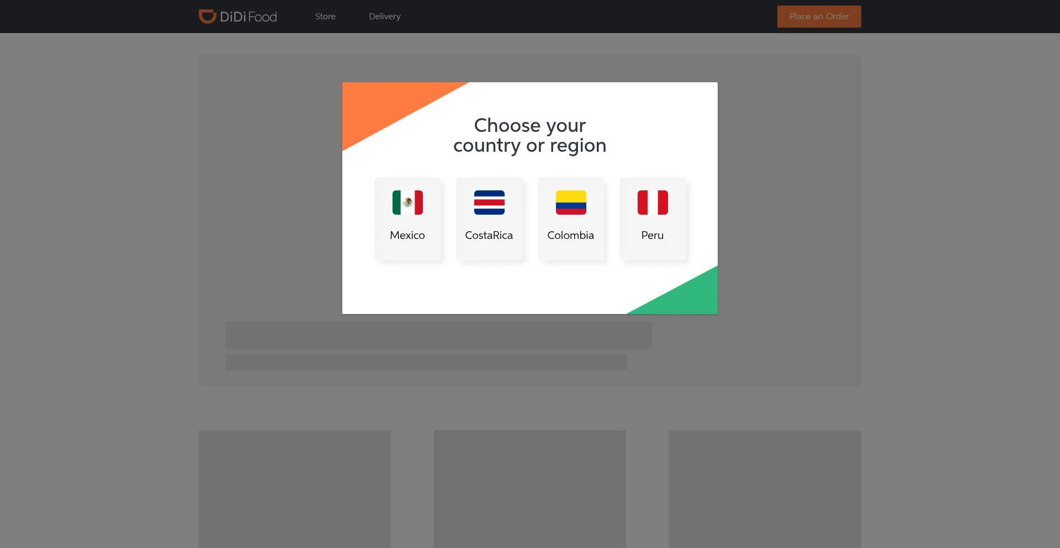Open the Delivery menu item
The width and height of the screenshot is (1060, 548).
(385, 17)
